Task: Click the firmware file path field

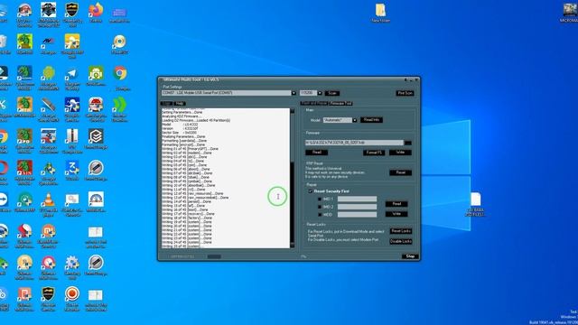Action: click(x=354, y=143)
